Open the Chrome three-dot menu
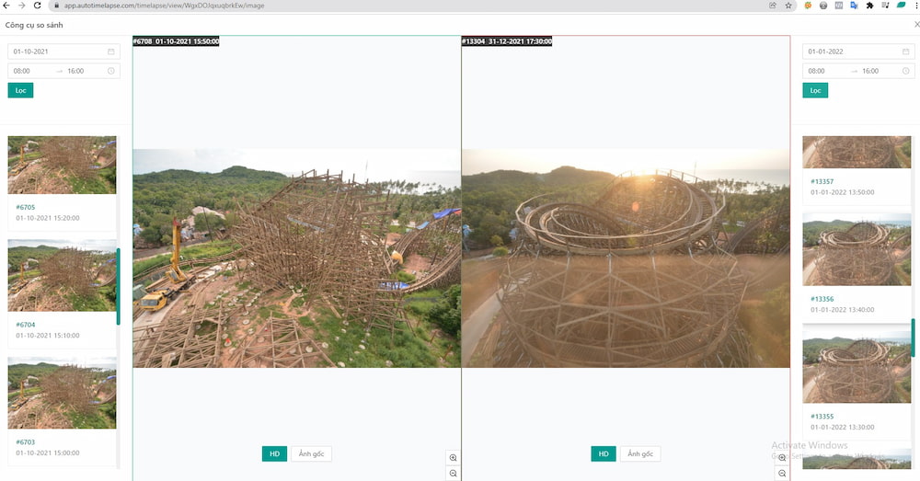Image resolution: width=920 pixels, height=481 pixels. [915, 6]
